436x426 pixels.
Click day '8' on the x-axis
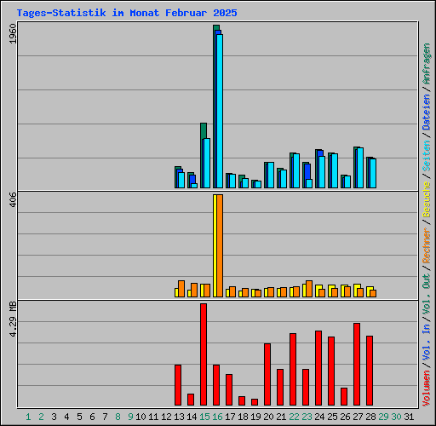click(118, 417)
